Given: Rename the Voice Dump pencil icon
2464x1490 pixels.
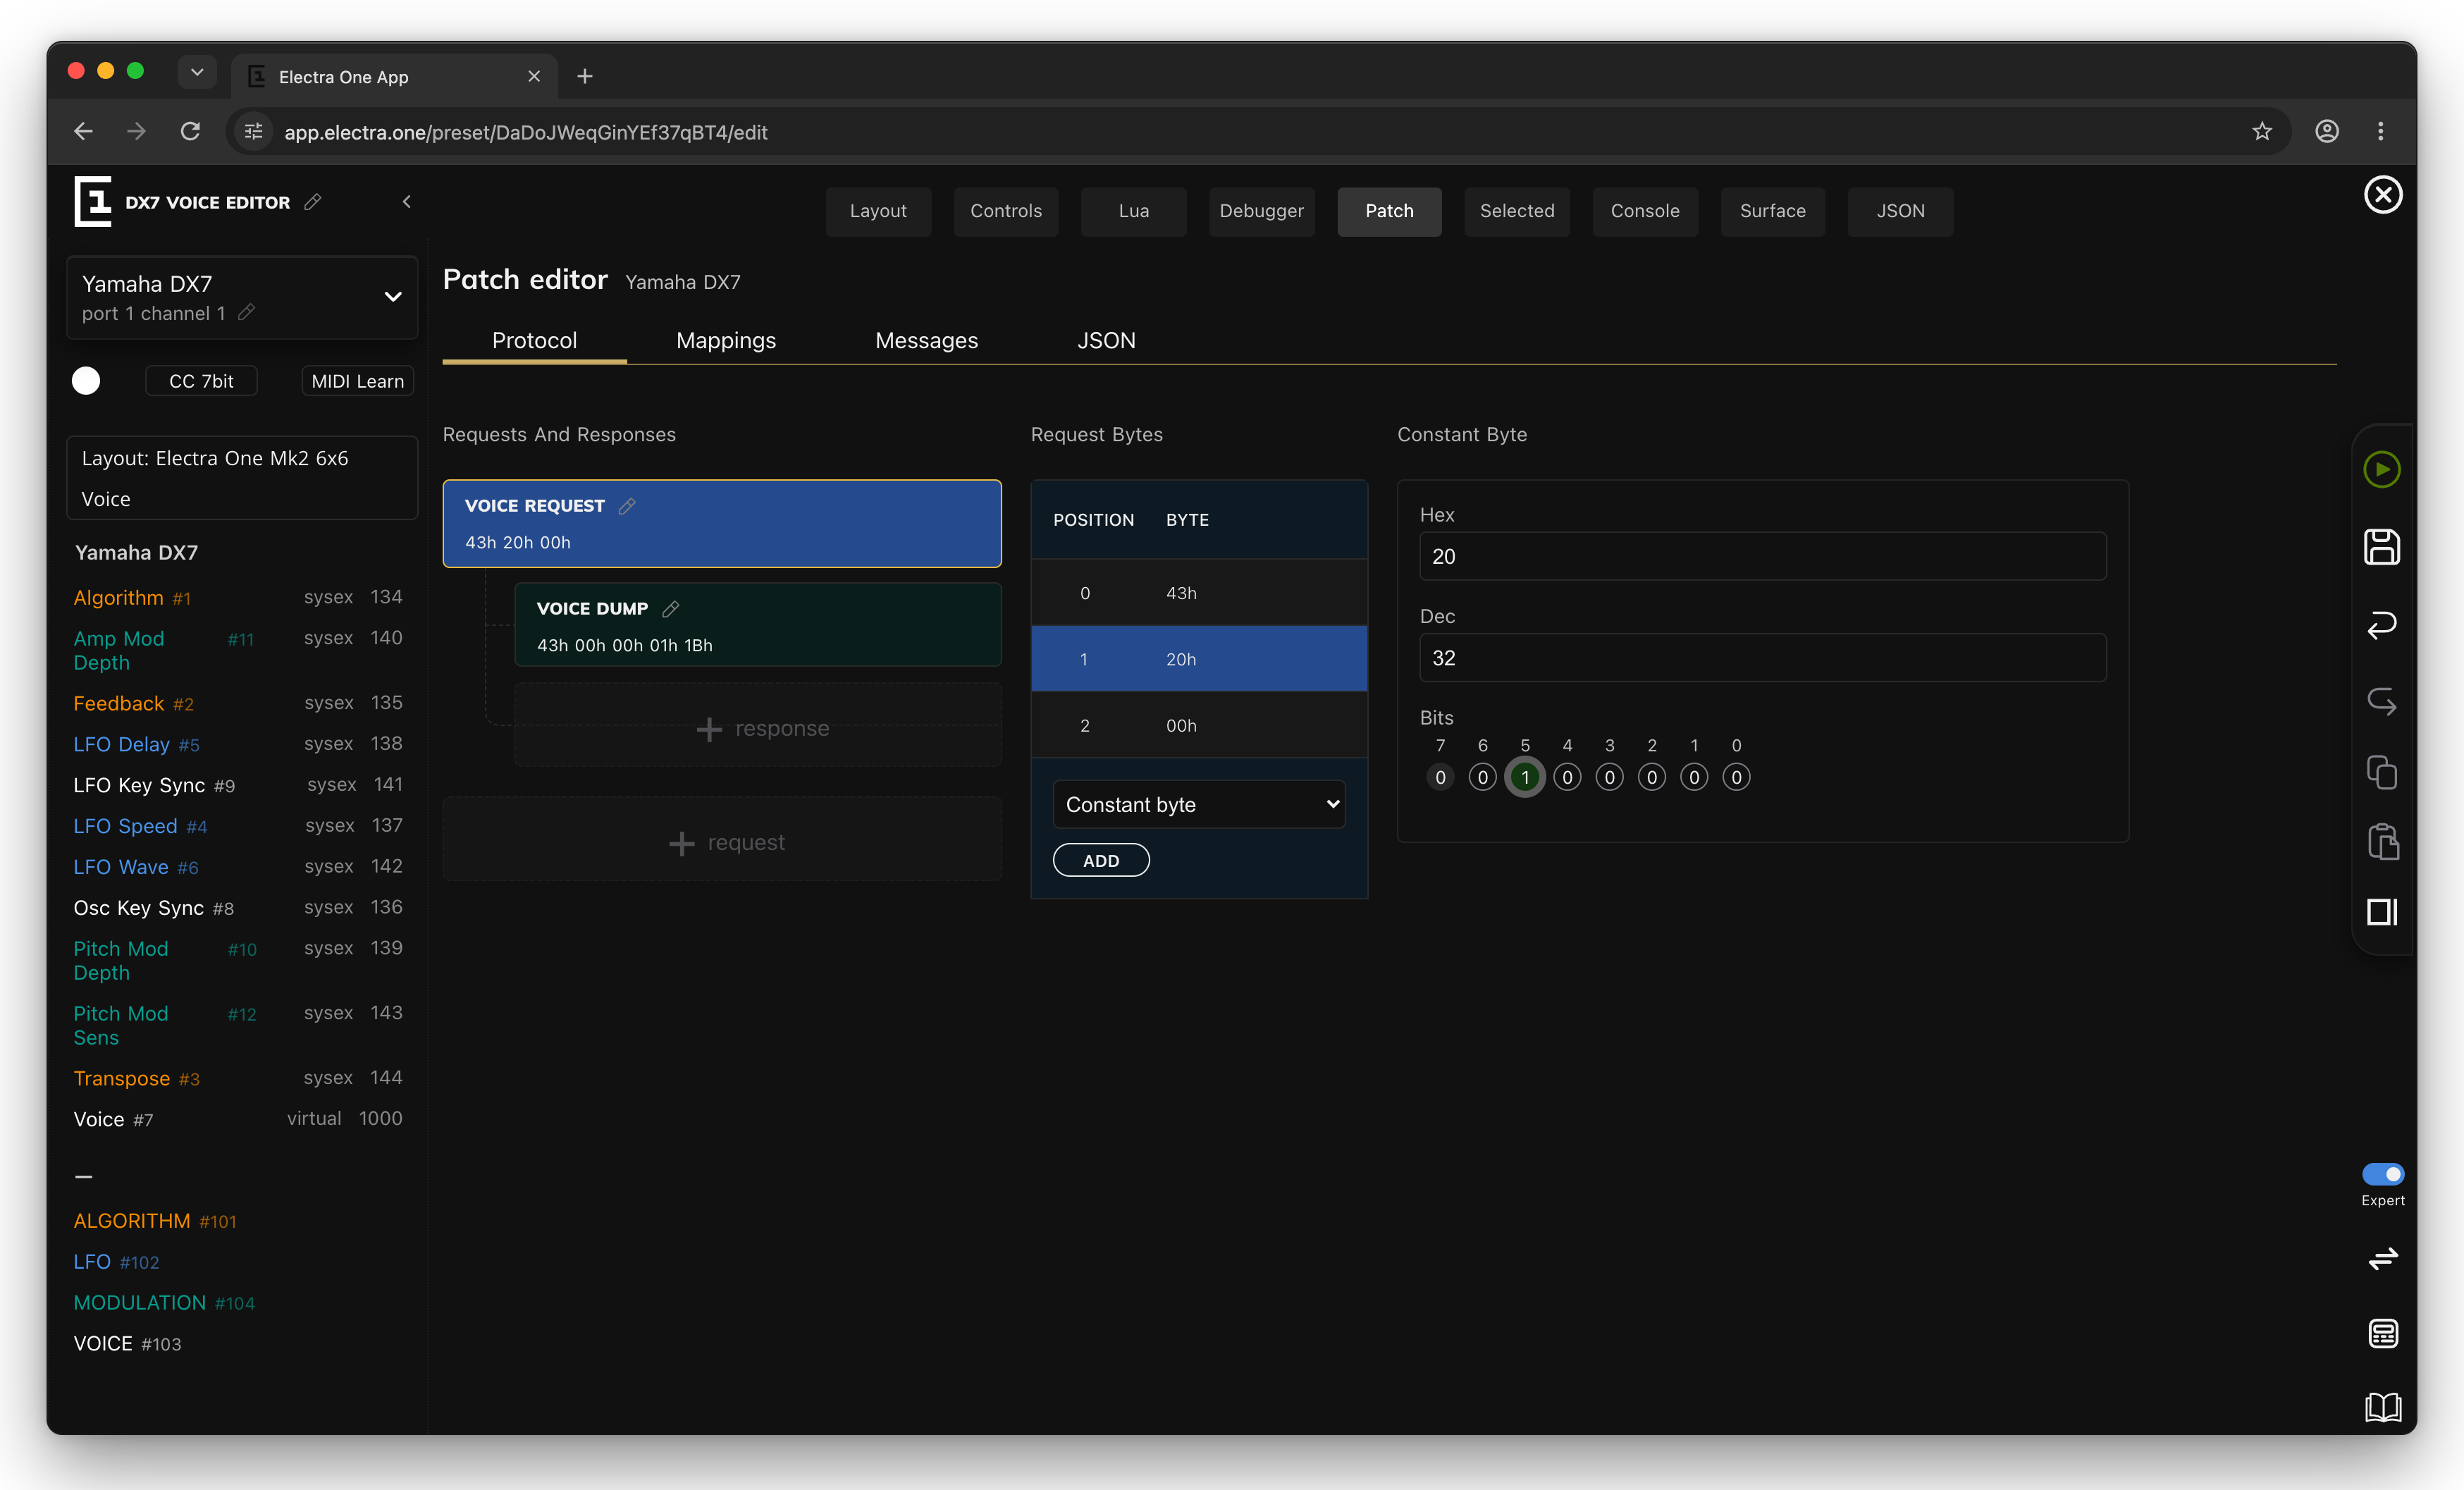Looking at the screenshot, I should point(671,609).
